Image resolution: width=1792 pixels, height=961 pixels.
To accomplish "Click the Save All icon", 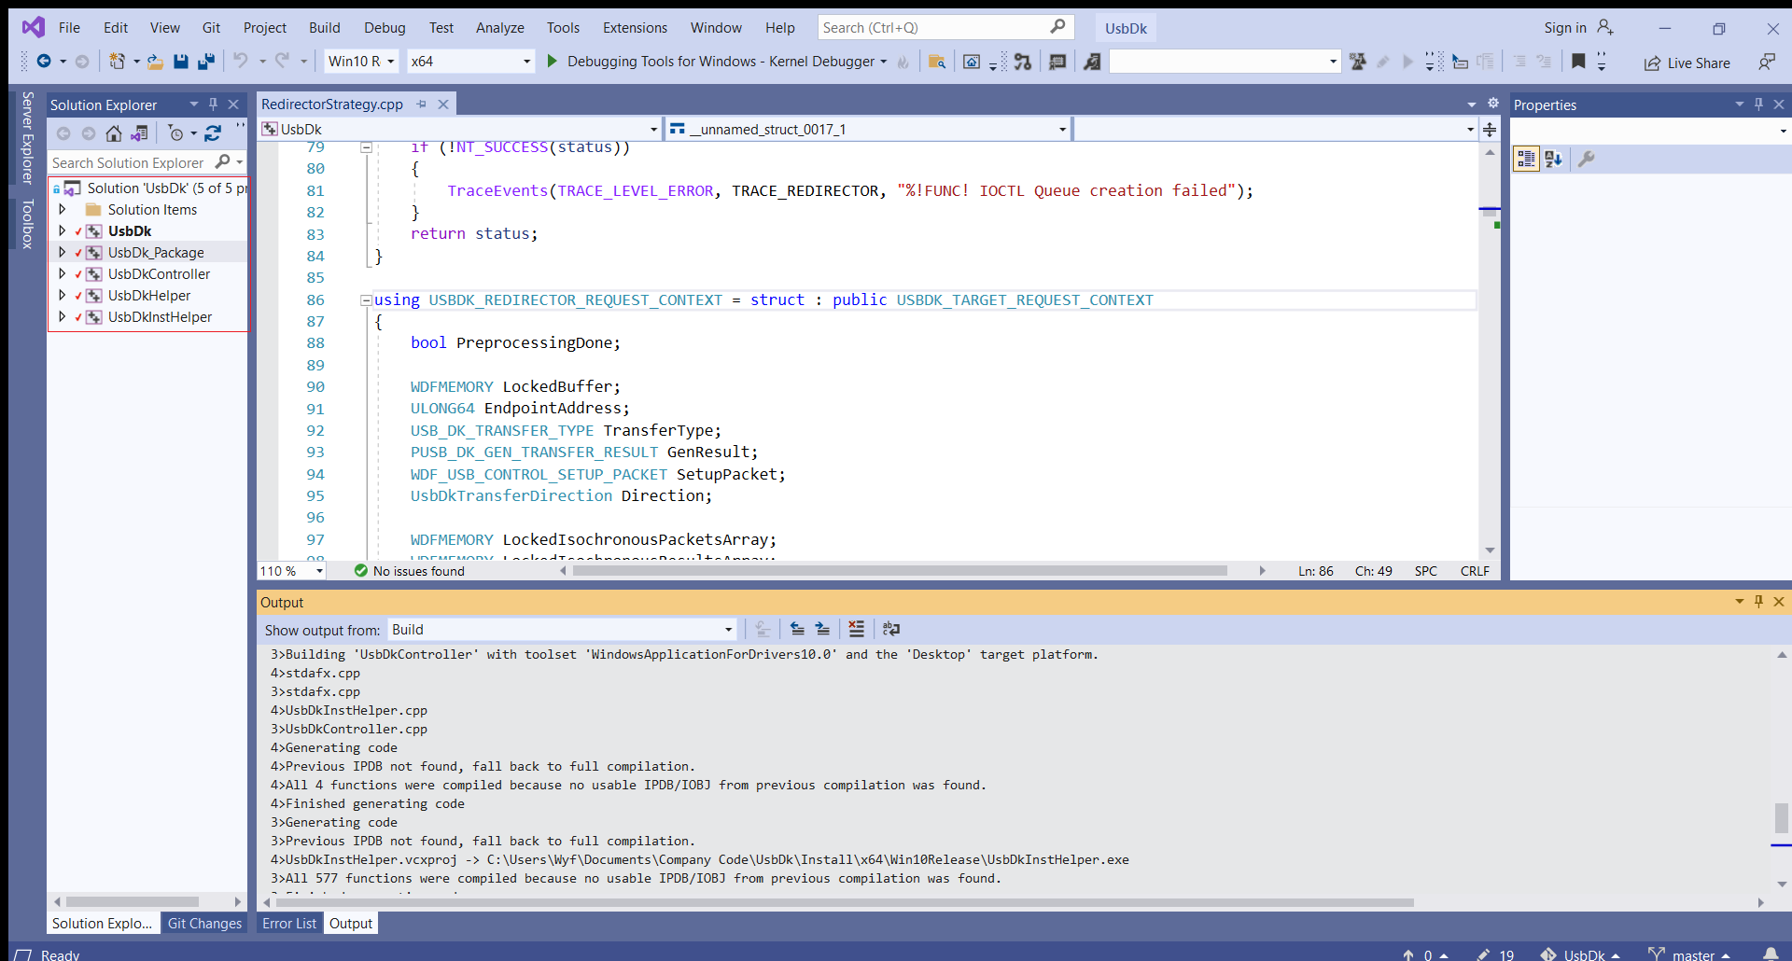I will coord(206,62).
